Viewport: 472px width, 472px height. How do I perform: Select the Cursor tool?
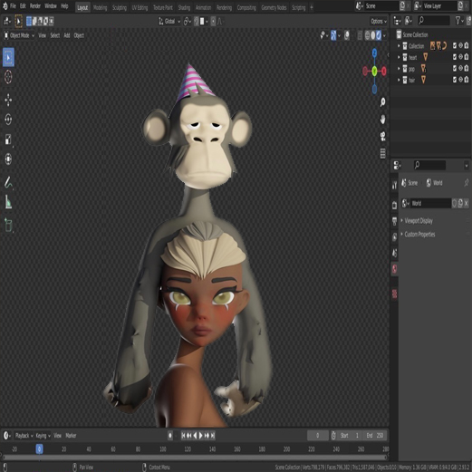(8, 77)
